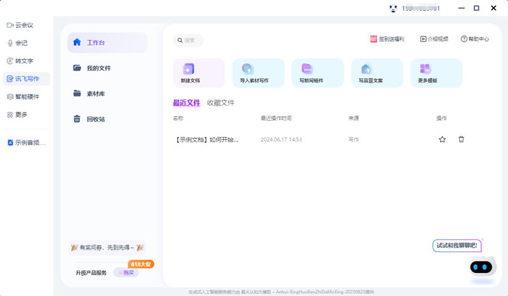Viewport: 508px width, 296px height.
Task: Choose 导入素材写作 card
Action: [258, 73]
